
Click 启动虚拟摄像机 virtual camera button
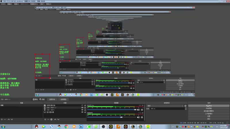[209, 111]
